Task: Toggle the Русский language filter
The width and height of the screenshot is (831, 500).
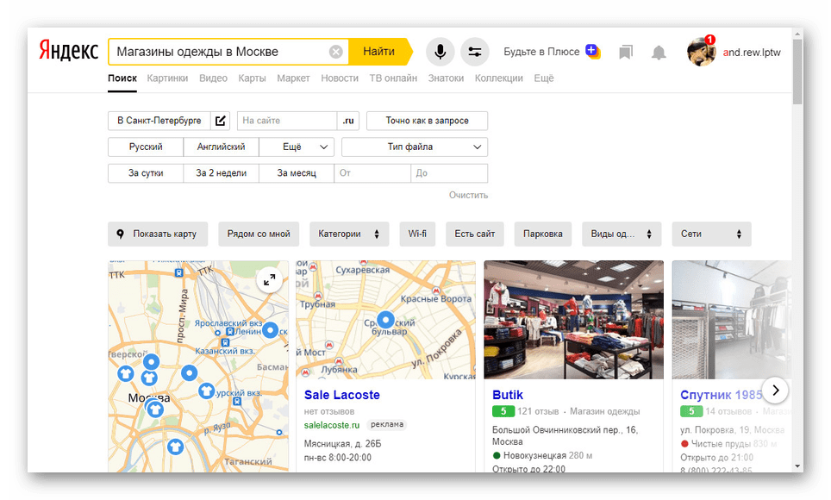Action: click(x=146, y=147)
